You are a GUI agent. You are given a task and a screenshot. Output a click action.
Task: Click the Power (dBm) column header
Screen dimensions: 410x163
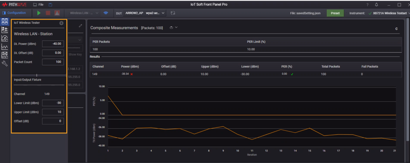130,67
